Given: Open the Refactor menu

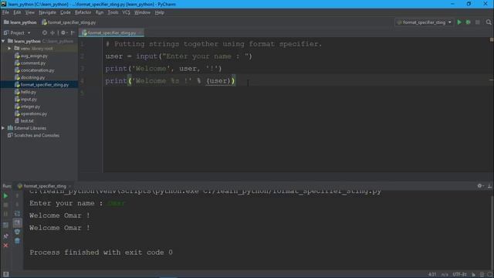Looking at the screenshot, I should [83, 12].
